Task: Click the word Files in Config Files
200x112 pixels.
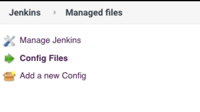Action: (58, 58)
